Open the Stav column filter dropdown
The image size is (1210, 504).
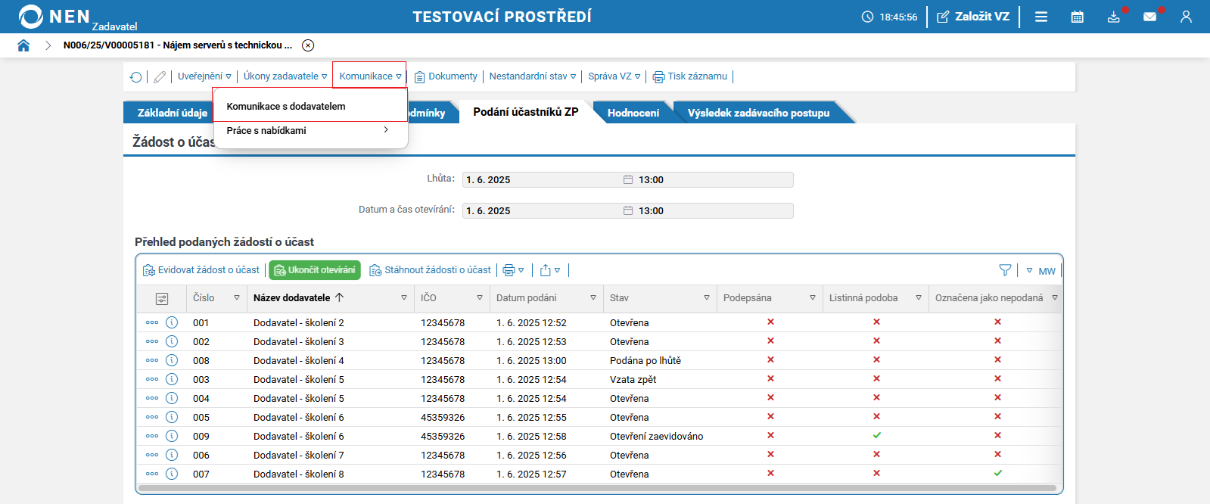point(707,298)
